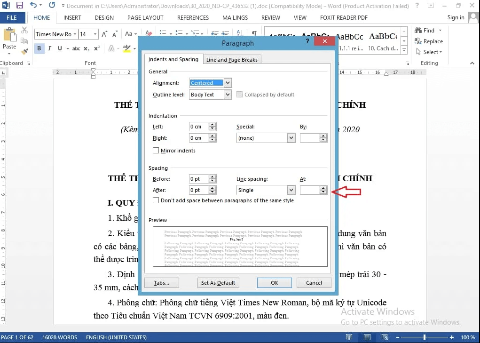480x343 pixels.
Task: Switch to Read Mode view icon
Action: point(349,337)
